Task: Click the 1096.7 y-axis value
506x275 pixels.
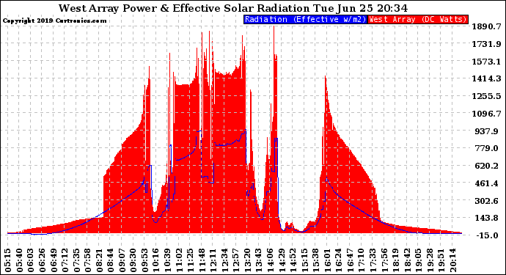Action: tap(487, 114)
